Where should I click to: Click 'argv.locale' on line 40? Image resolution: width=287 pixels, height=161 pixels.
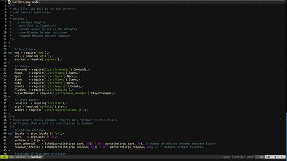39,133
